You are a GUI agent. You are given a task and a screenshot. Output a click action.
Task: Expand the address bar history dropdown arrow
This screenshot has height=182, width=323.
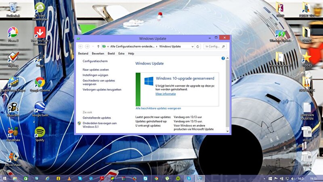click(192, 47)
